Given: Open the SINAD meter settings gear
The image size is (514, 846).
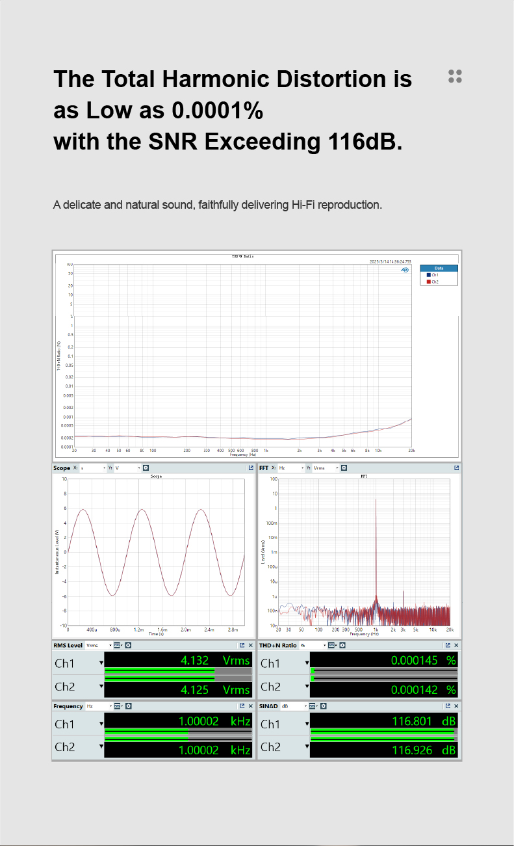Looking at the screenshot, I should tap(323, 706).
